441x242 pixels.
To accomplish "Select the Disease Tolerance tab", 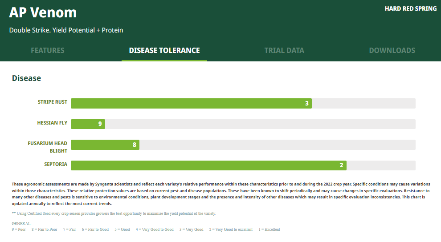I will 164,51.
